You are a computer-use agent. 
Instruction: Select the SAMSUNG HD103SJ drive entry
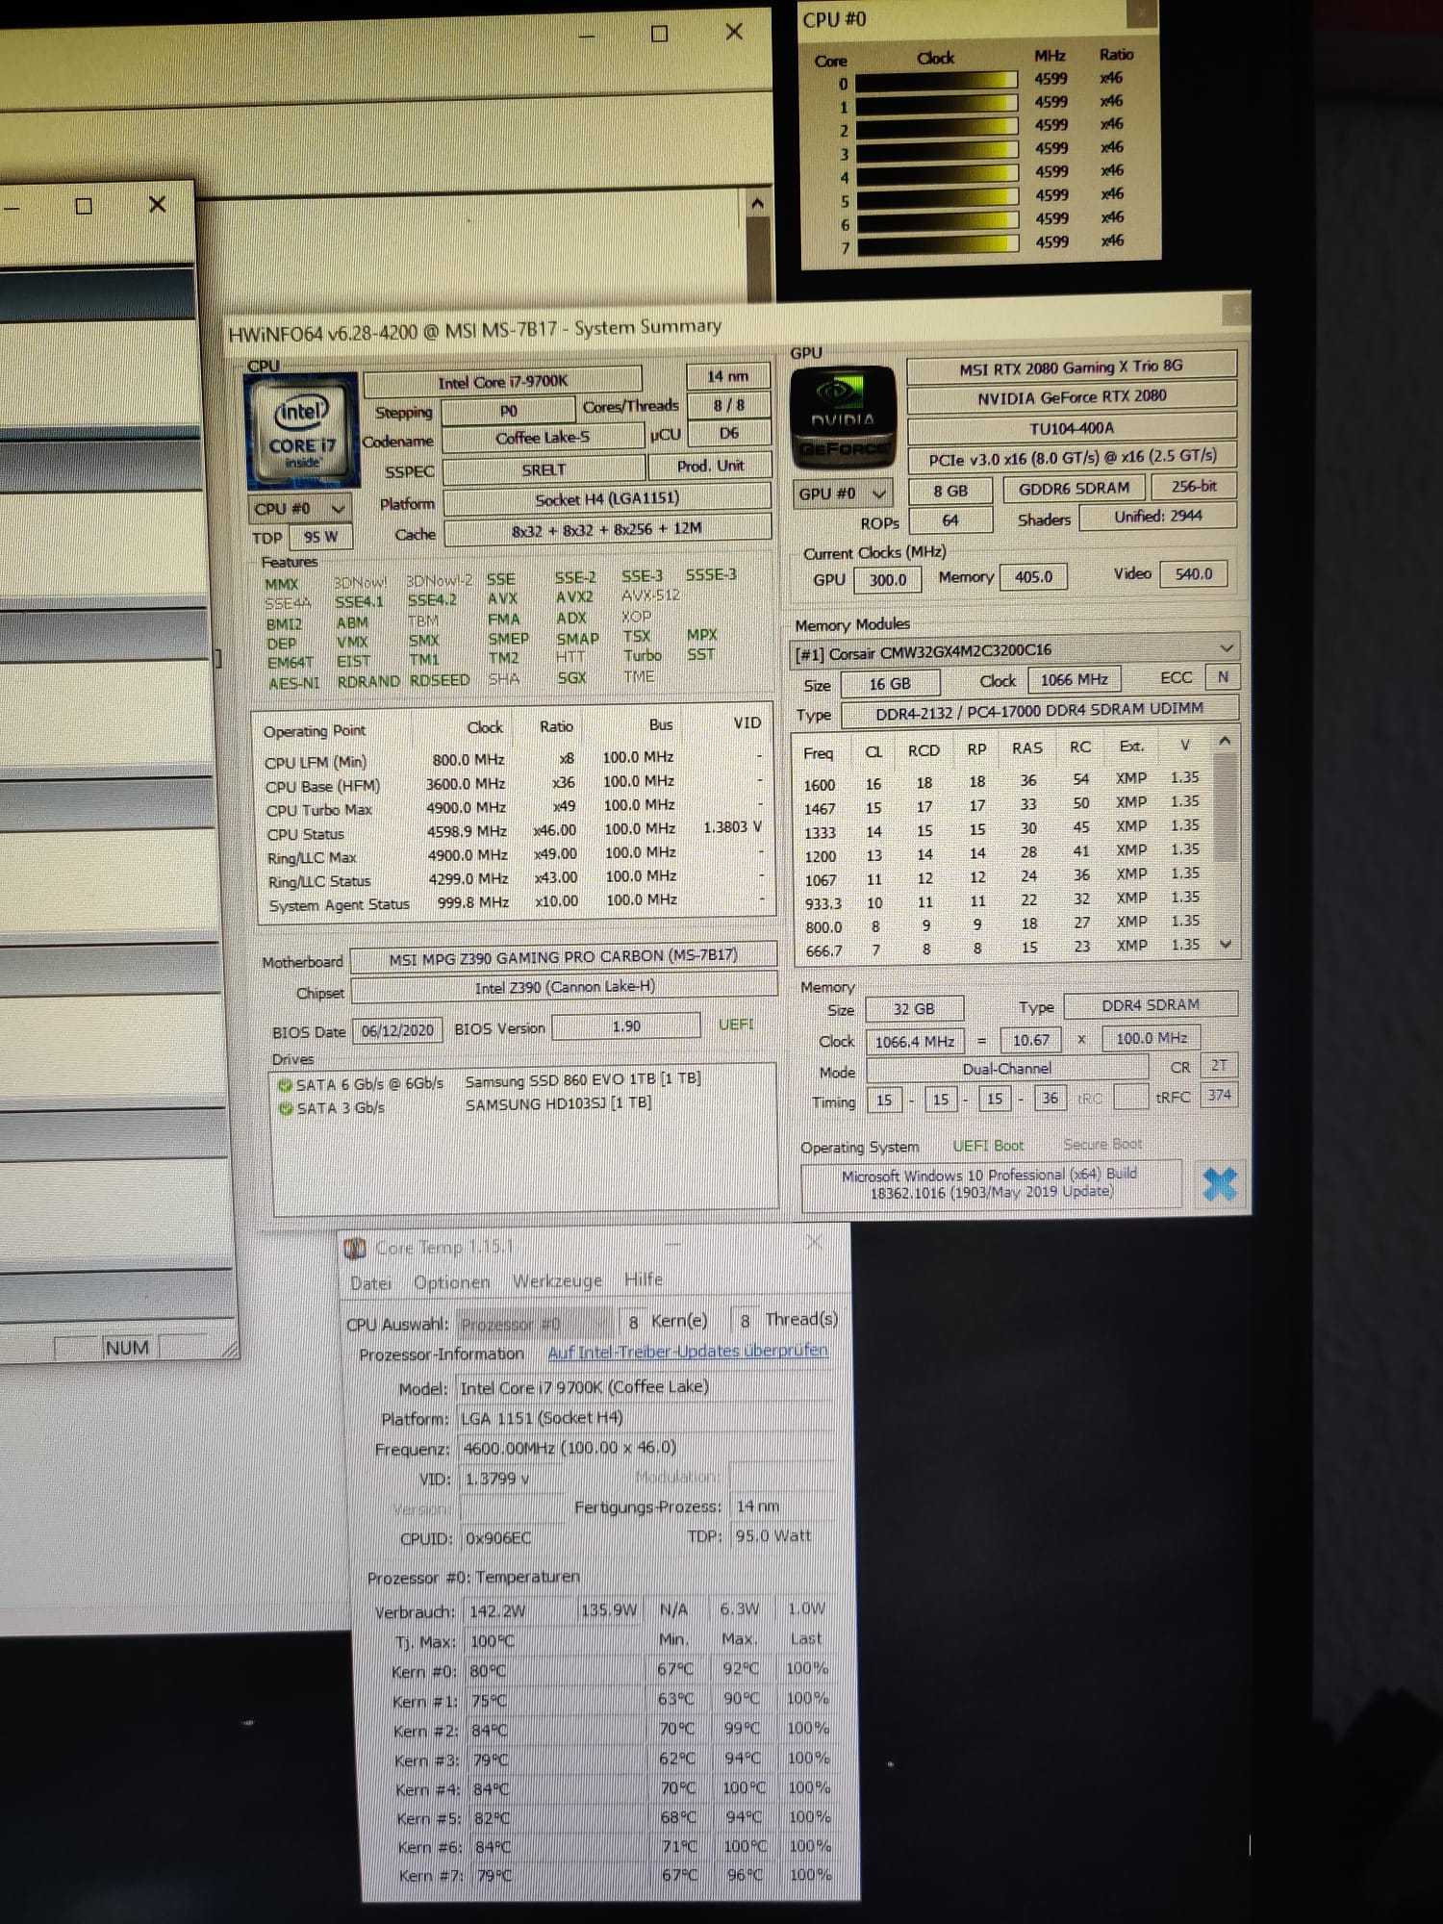click(x=466, y=1106)
